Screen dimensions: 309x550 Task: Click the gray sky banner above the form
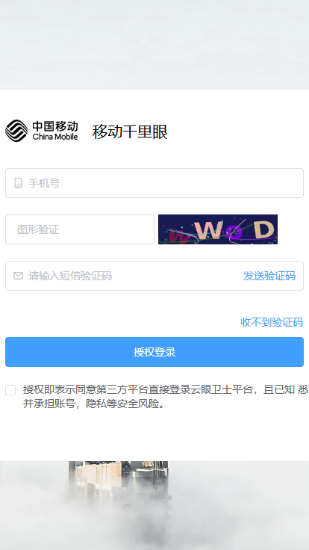click(154, 45)
